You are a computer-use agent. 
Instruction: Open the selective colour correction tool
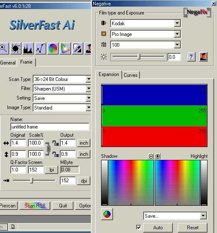pos(65,48)
